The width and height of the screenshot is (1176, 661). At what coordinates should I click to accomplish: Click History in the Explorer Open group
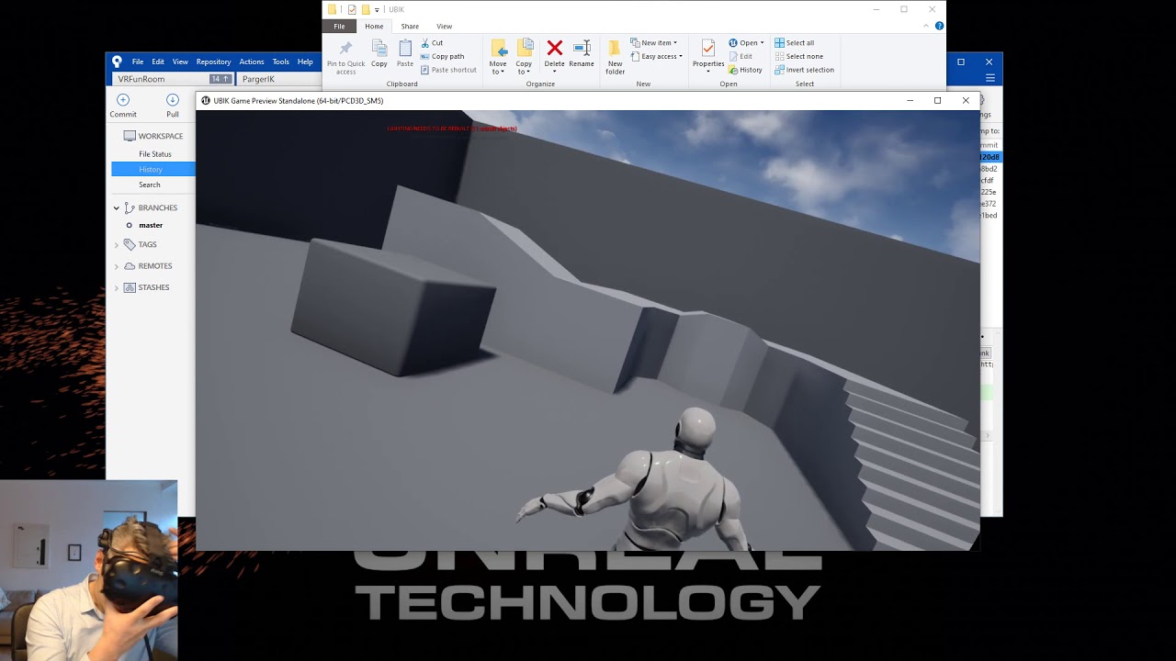pyautogui.click(x=745, y=70)
